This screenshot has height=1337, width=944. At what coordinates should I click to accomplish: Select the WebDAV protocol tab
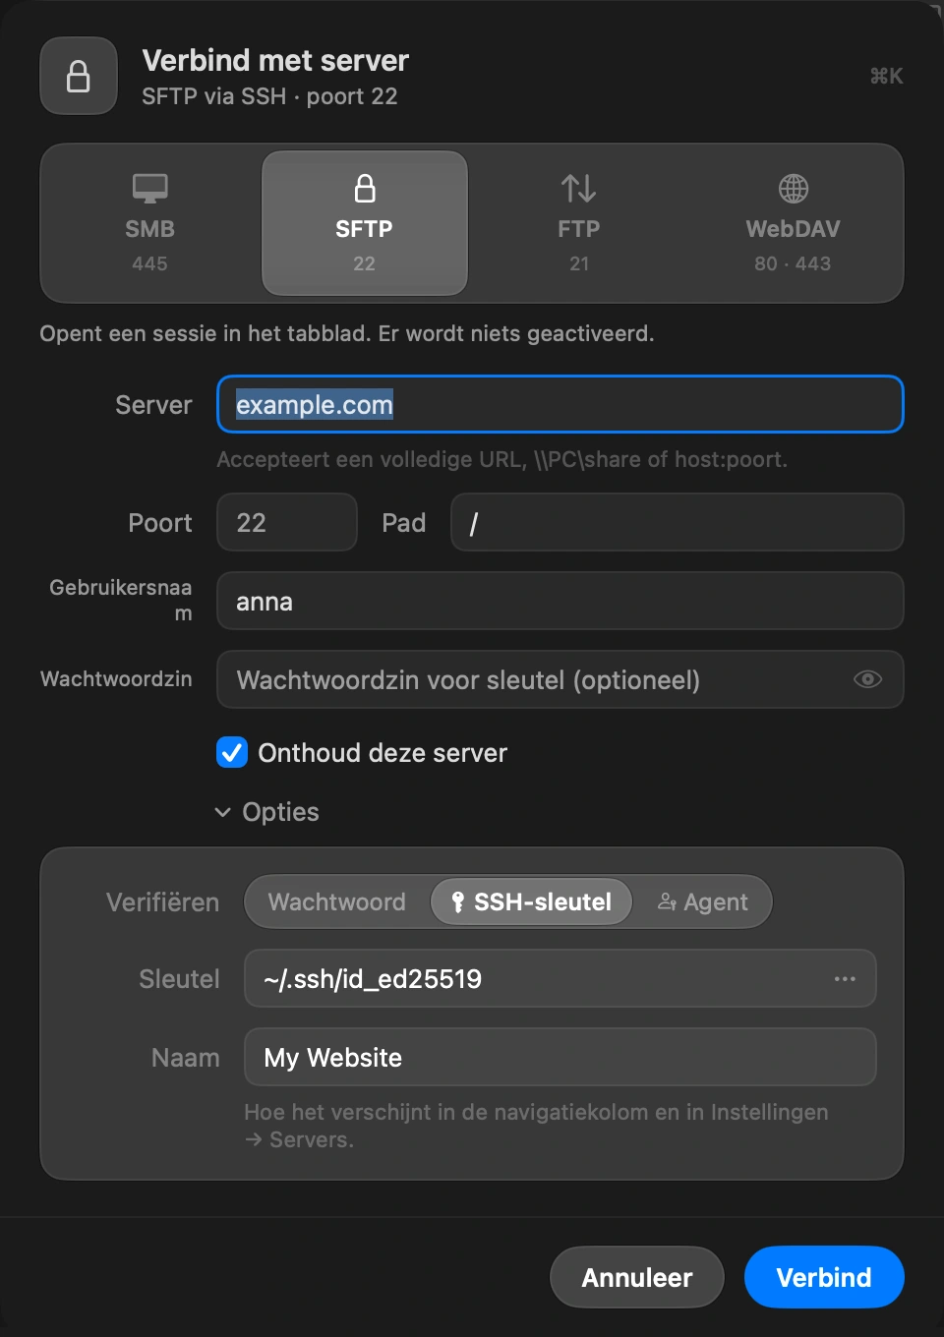[x=793, y=223]
